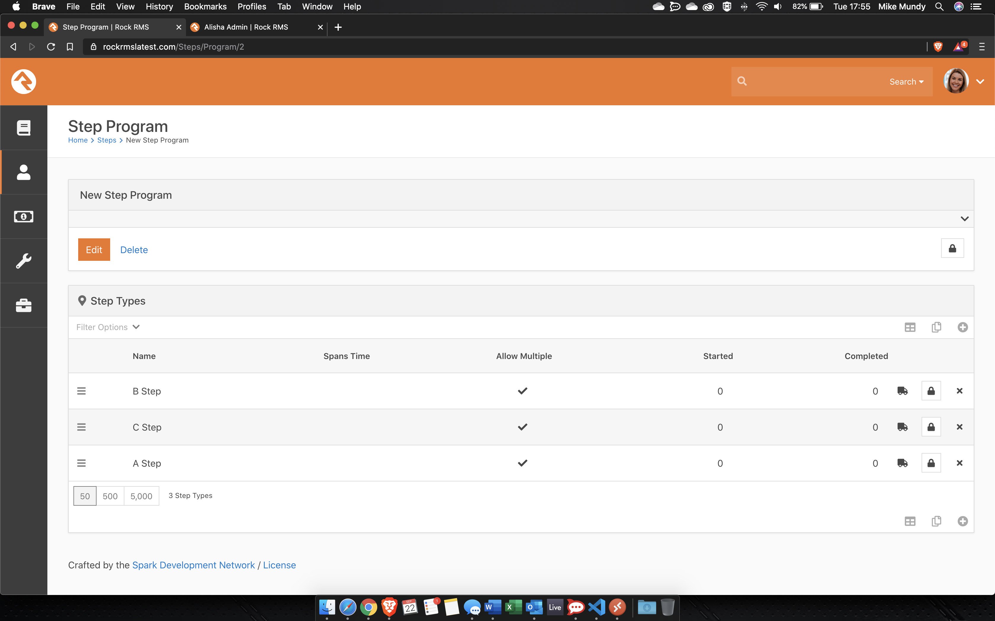Click the bottom merge template copy icon
Image resolution: width=995 pixels, height=621 pixels.
[x=936, y=521]
